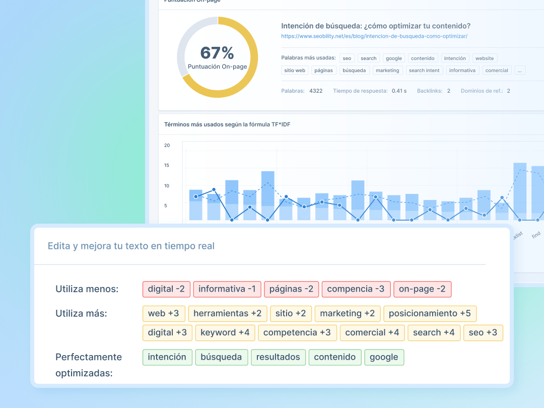Select the yellow 'herramientas +2' chip
Viewport: 544px width, 408px height.
click(227, 313)
